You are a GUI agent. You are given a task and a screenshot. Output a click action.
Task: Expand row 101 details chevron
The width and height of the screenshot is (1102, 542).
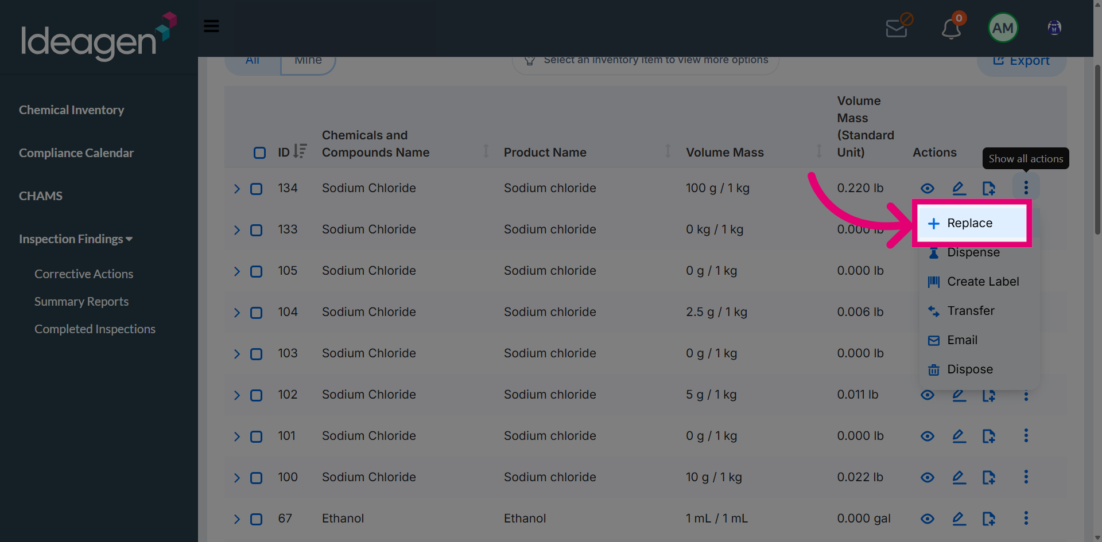[236, 436]
